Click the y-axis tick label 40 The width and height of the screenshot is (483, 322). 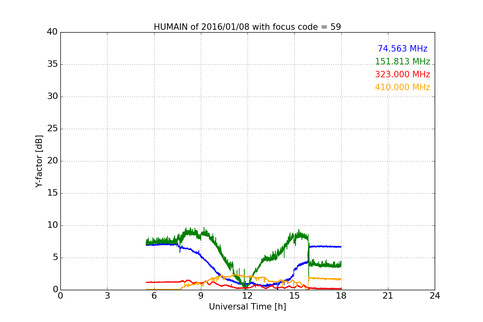tap(52, 32)
